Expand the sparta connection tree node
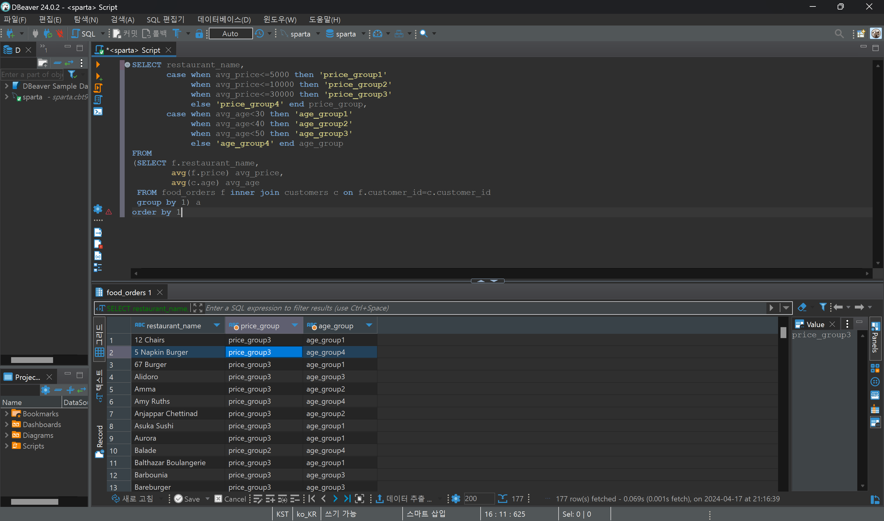 (6, 97)
